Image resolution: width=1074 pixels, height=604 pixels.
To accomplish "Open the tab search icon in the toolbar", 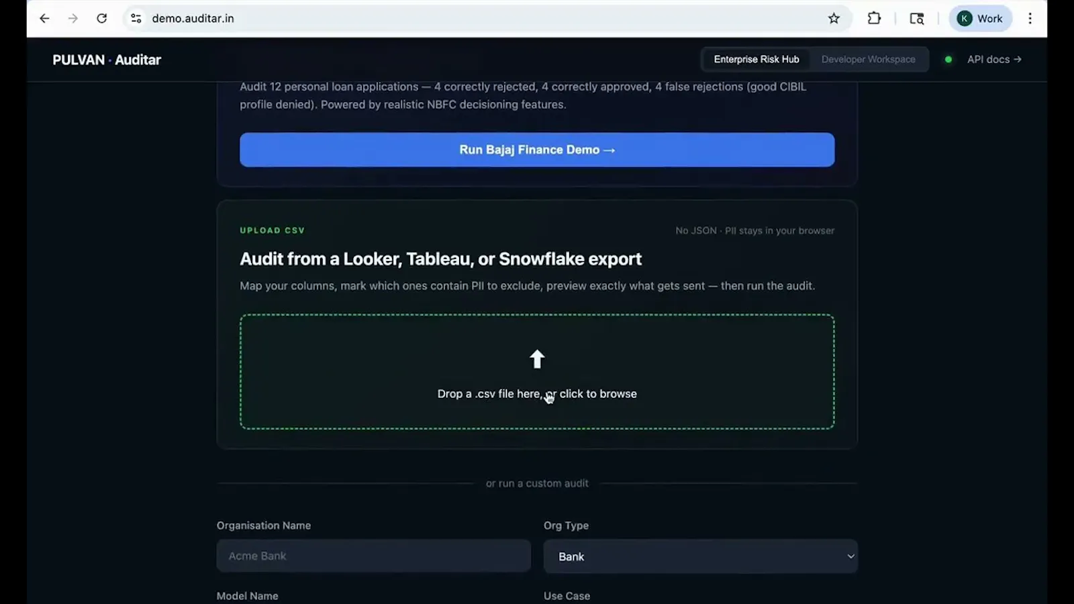I will pyautogui.click(x=916, y=18).
